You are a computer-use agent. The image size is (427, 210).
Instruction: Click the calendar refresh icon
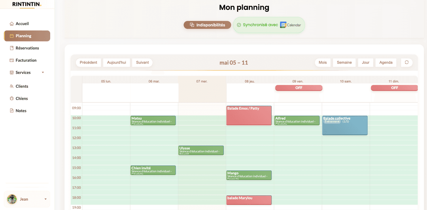click(406, 62)
